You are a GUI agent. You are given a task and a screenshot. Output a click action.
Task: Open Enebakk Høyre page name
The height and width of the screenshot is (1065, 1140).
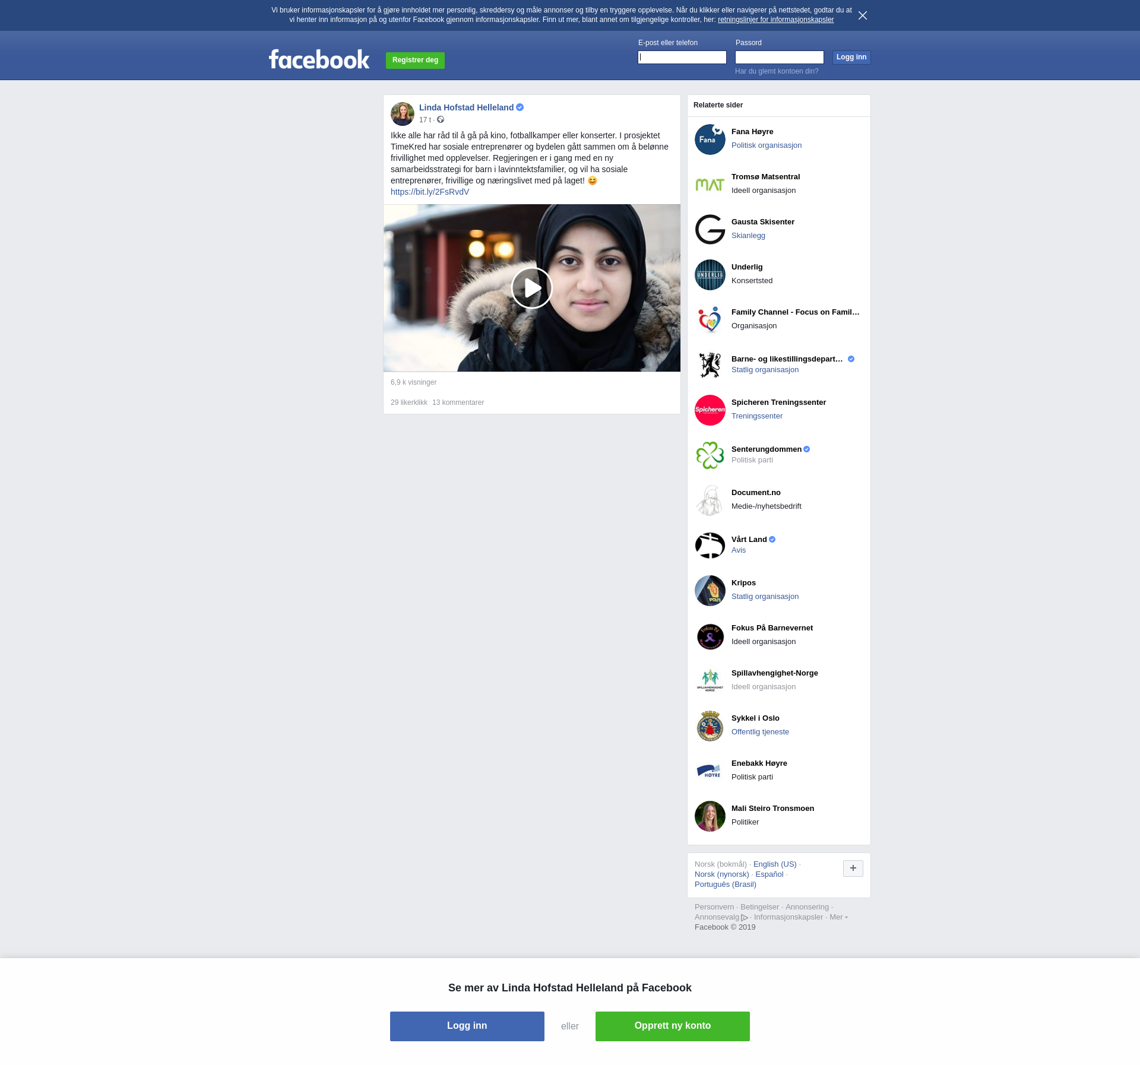(x=759, y=763)
